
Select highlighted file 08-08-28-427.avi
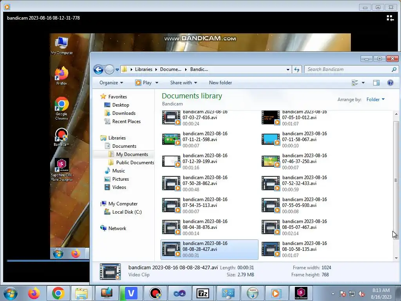click(x=209, y=250)
